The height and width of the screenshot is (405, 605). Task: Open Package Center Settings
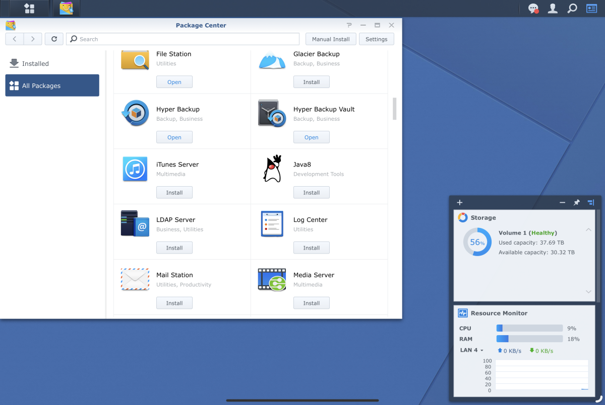(x=377, y=39)
